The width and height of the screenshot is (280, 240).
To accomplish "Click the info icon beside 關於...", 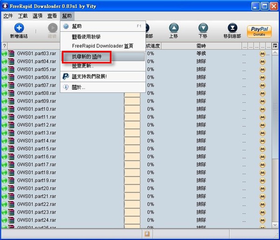I will 66,87.
